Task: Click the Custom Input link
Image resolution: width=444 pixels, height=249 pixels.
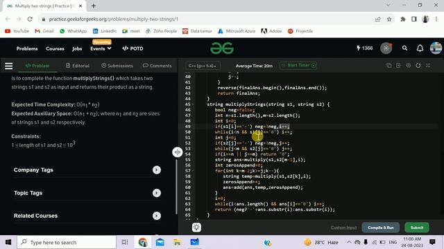Action: [343, 228]
